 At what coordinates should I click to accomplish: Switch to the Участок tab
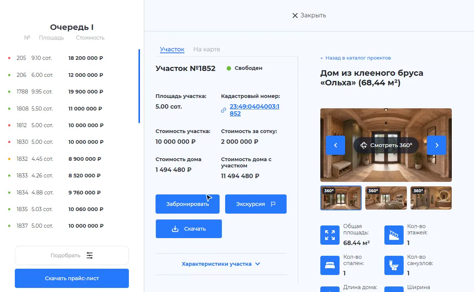172,49
